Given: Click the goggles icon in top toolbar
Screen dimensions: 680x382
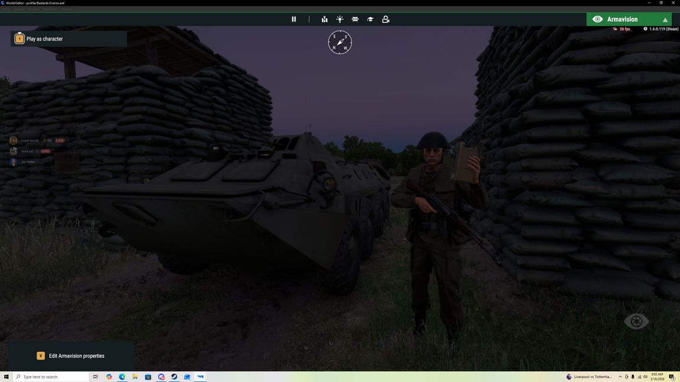Looking at the screenshot, I should [355, 19].
